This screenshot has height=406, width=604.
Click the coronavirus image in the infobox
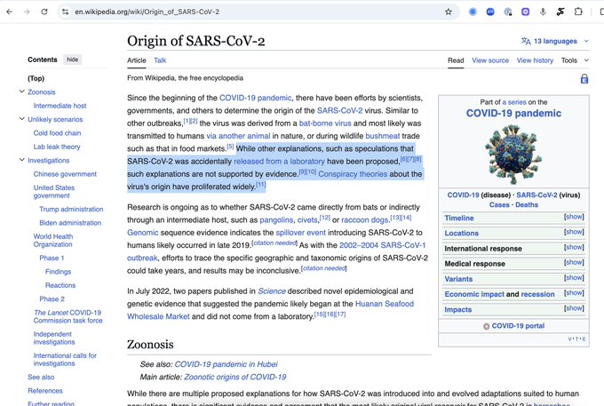coord(513,154)
